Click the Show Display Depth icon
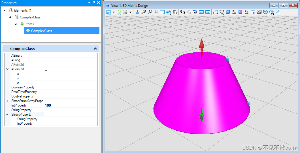The width and height of the screenshot is (300, 153). 240,12
